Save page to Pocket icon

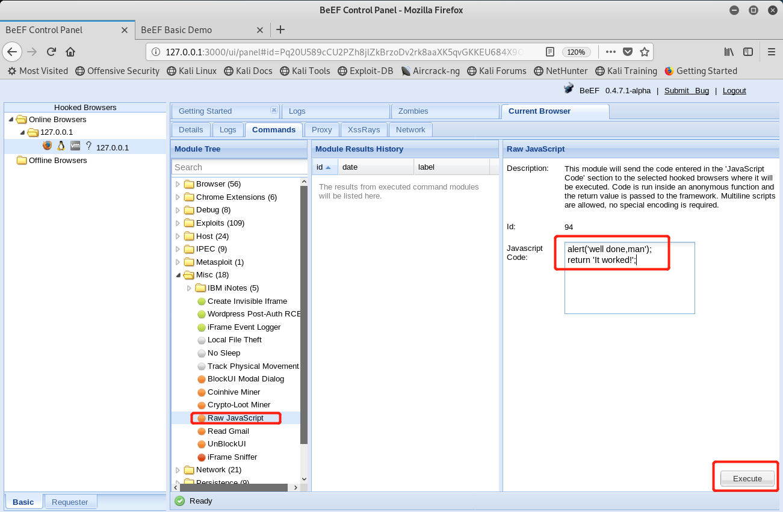(628, 52)
